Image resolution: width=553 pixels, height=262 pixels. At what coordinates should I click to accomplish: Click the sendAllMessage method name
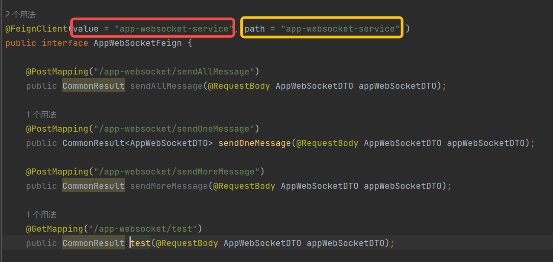coord(166,86)
